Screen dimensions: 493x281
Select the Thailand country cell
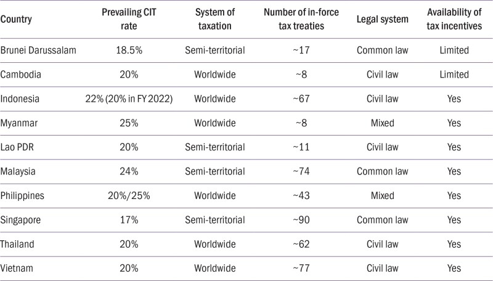click(19, 243)
